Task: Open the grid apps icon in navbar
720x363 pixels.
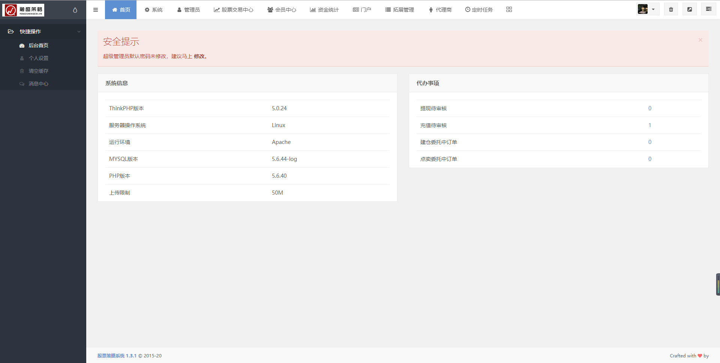Action: pyautogui.click(x=509, y=10)
